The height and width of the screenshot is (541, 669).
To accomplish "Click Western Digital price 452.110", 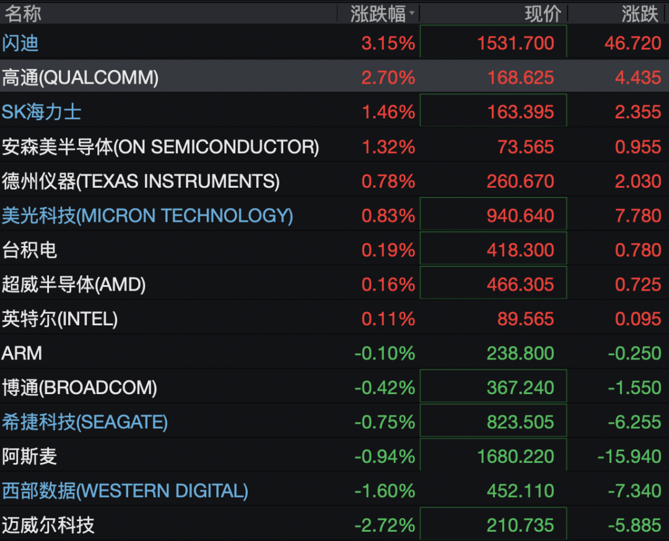I will (x=520, y=491).
